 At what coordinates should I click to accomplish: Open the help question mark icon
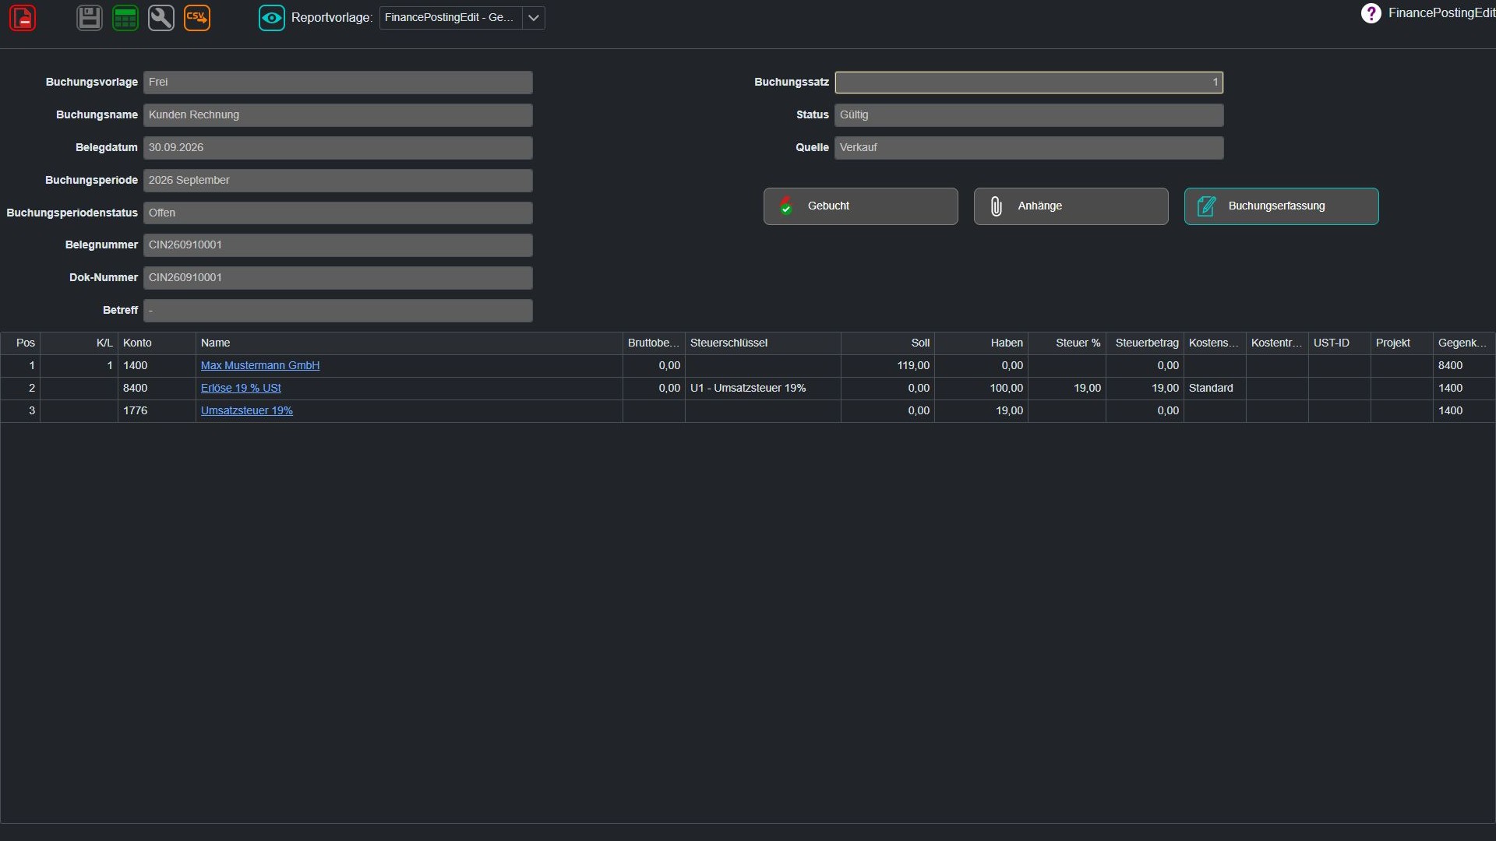(1371, 13)
